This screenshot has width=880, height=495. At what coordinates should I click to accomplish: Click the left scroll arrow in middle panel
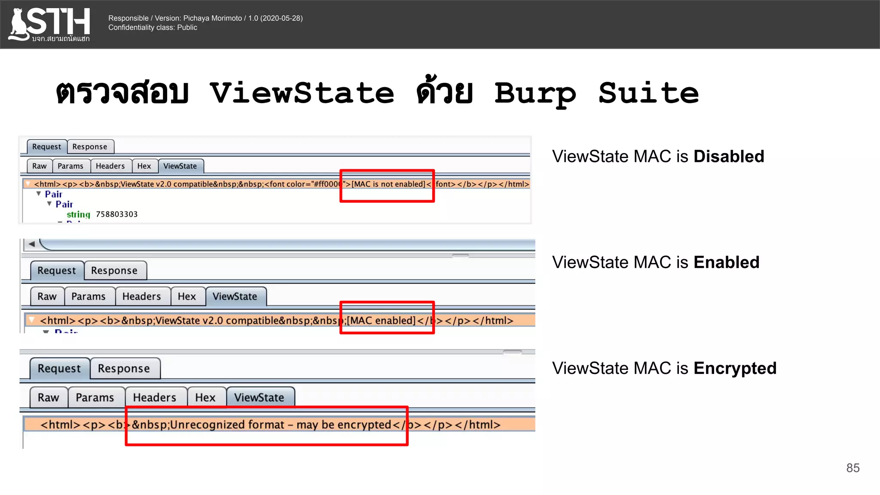[31, 244]
